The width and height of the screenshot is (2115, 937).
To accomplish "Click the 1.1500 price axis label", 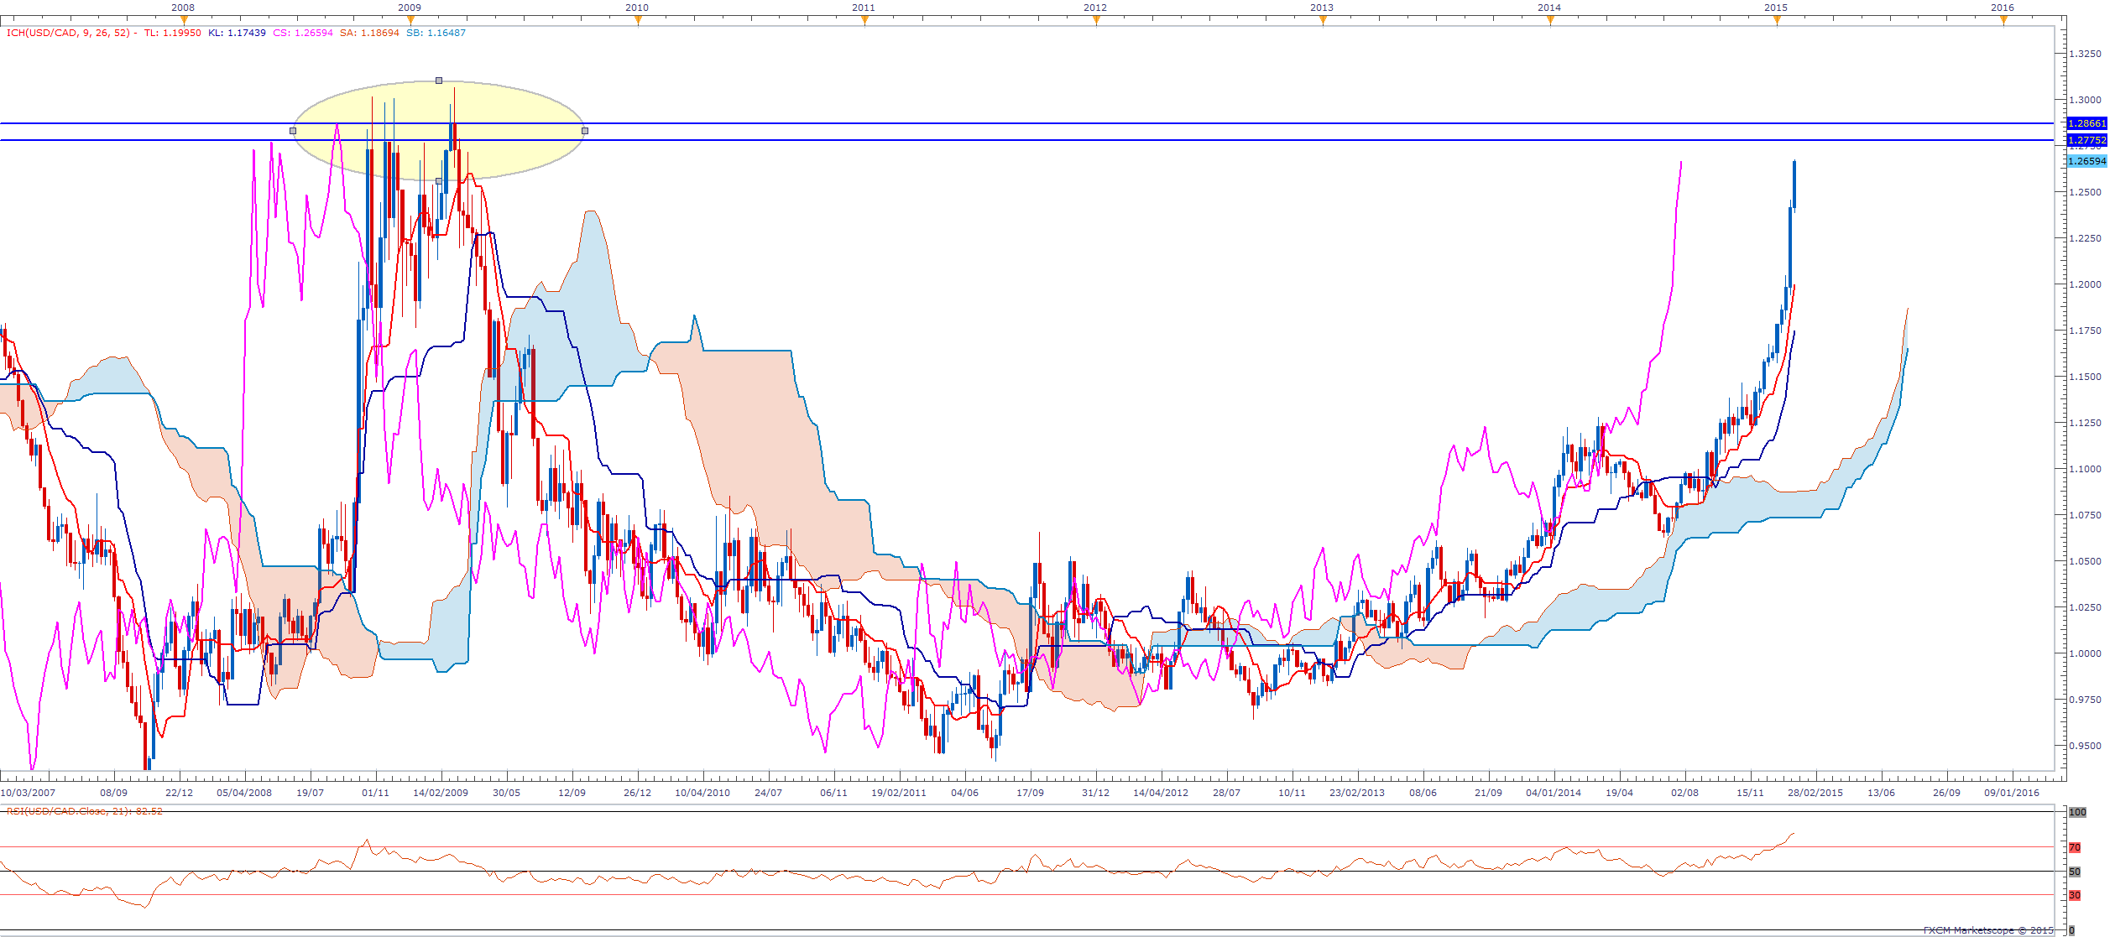I will tap(2086, 377).
